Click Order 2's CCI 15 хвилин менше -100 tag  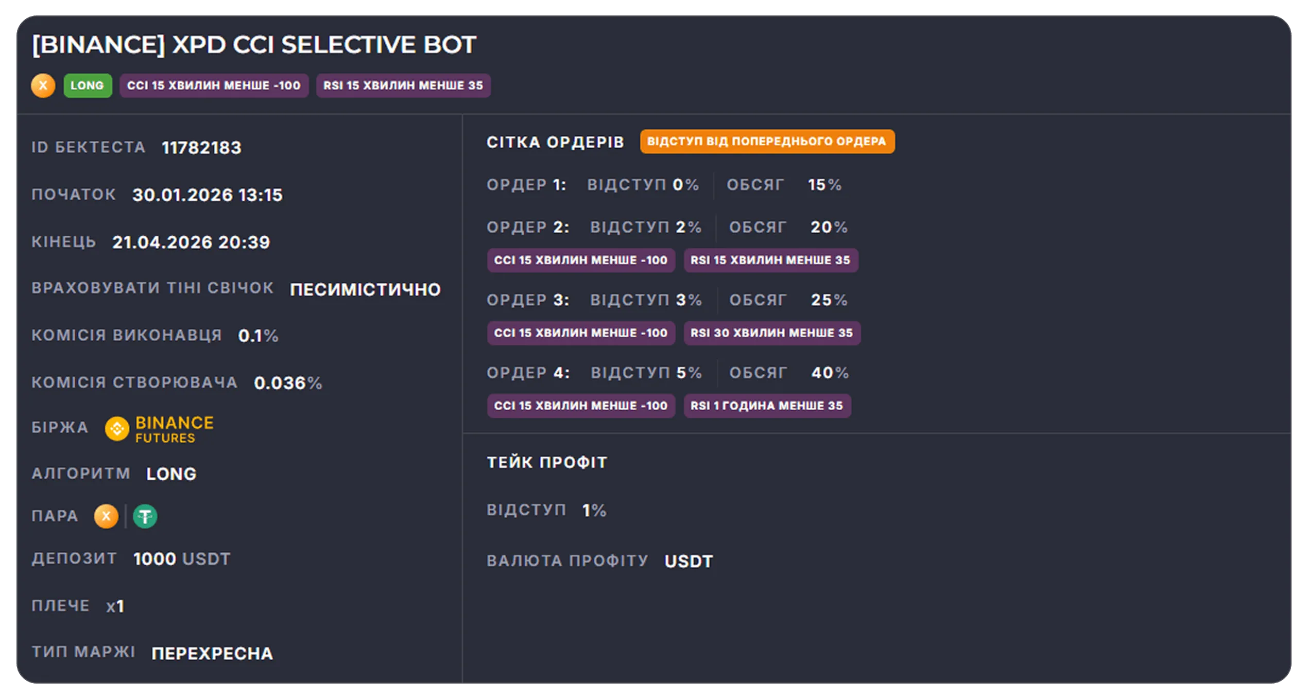581,260
